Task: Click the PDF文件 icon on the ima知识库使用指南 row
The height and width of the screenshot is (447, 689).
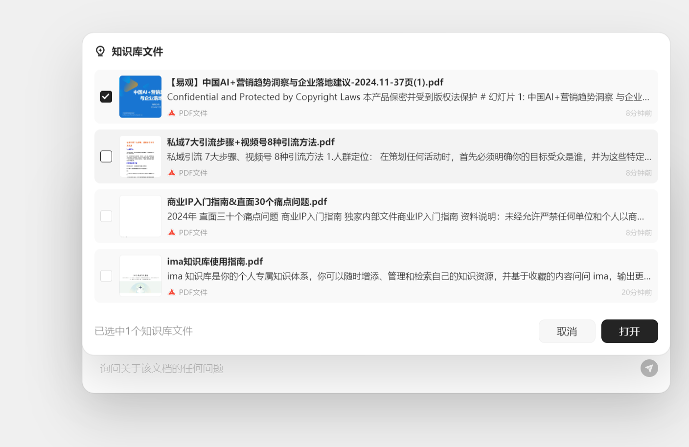Action: tap(172, 292)
